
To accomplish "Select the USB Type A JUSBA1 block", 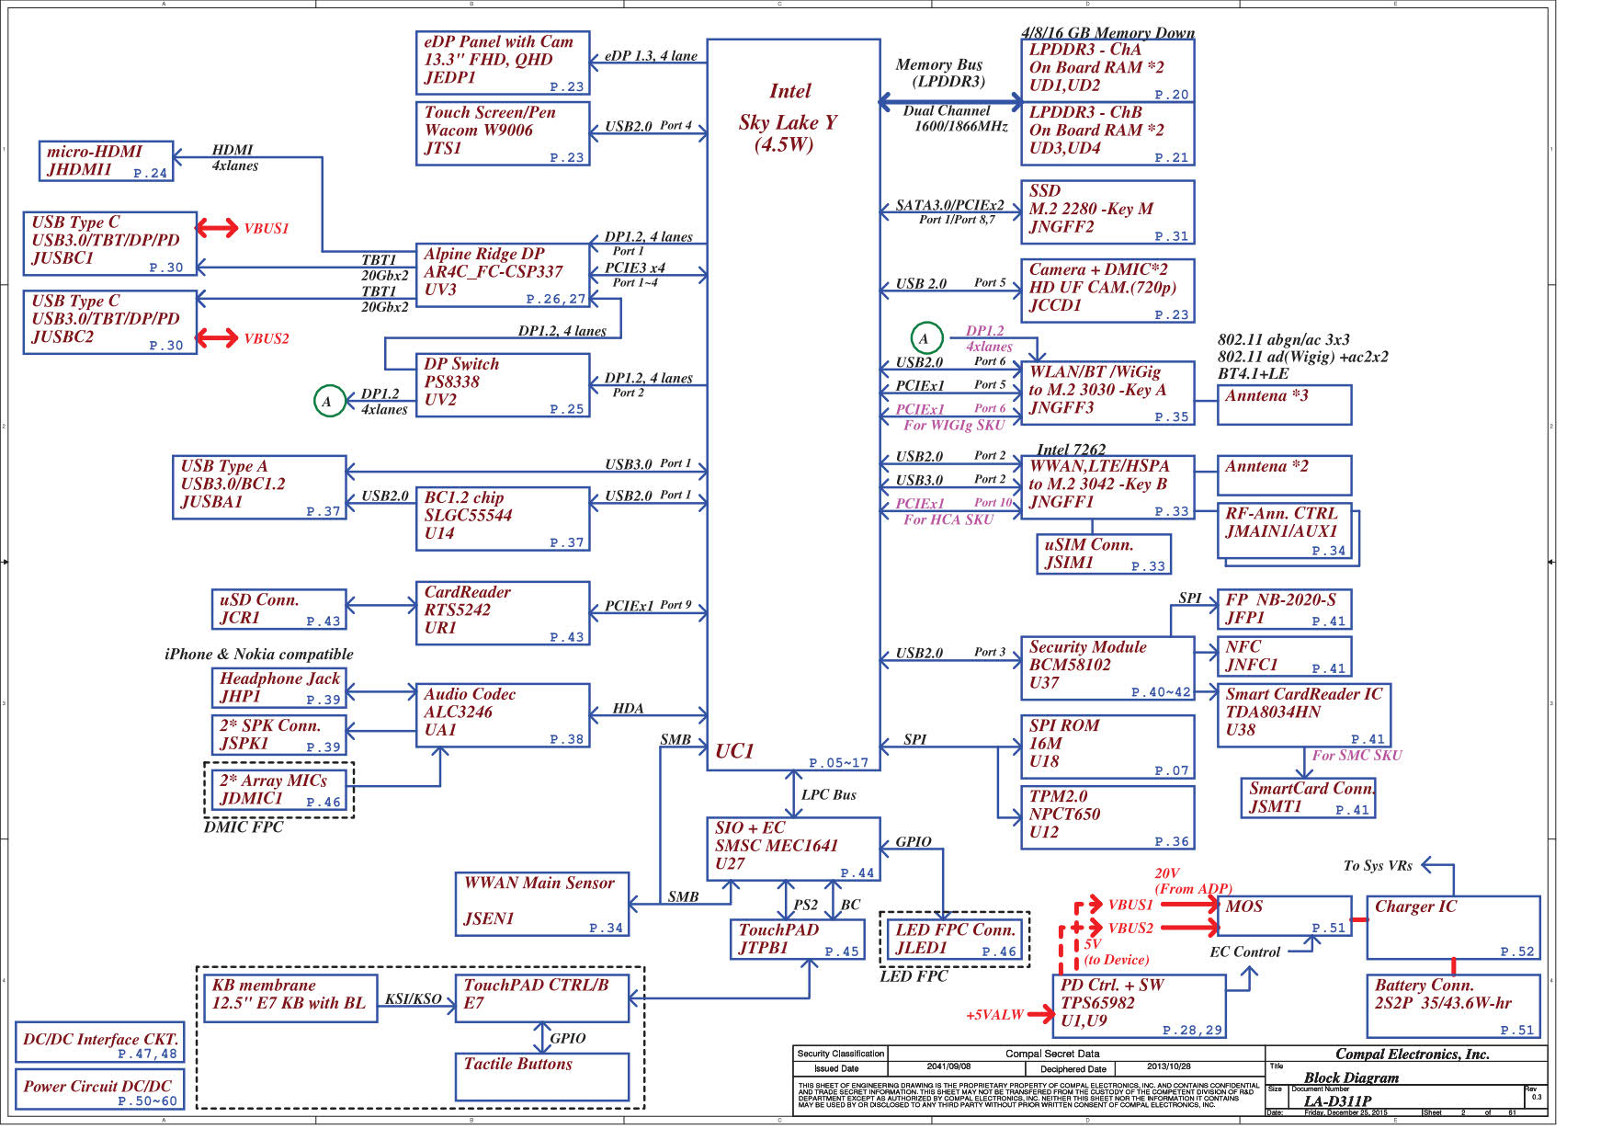I will pos(259,487).
